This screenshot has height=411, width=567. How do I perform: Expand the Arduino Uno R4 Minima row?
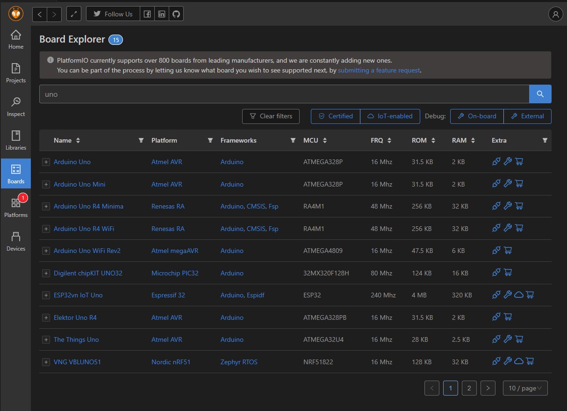click(46, 206)
